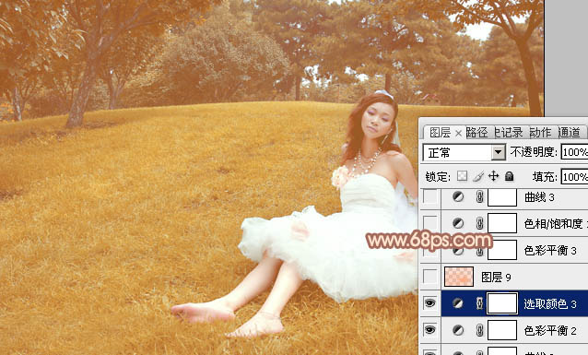Click adjustment icon of 曲线 3 layer
The height and width of the screenshot is (355, 588).
(458, 196)
